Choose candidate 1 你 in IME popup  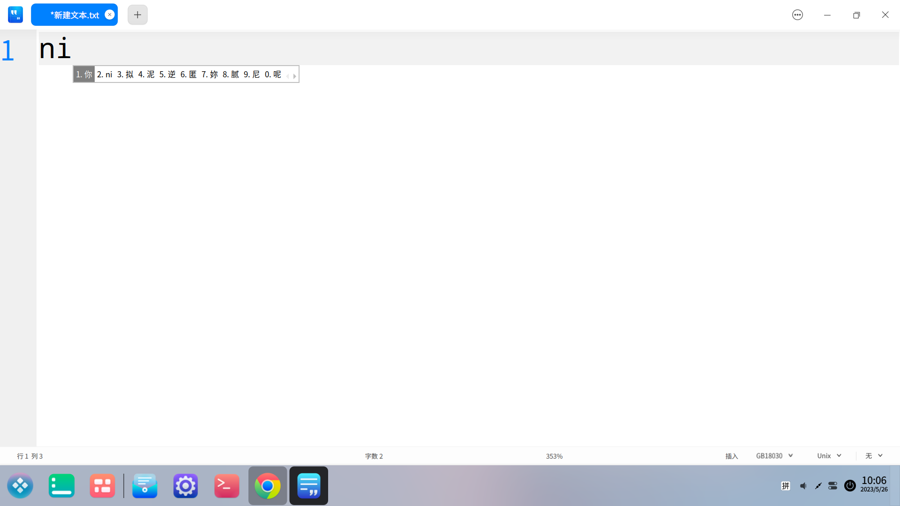coord(84,74)
